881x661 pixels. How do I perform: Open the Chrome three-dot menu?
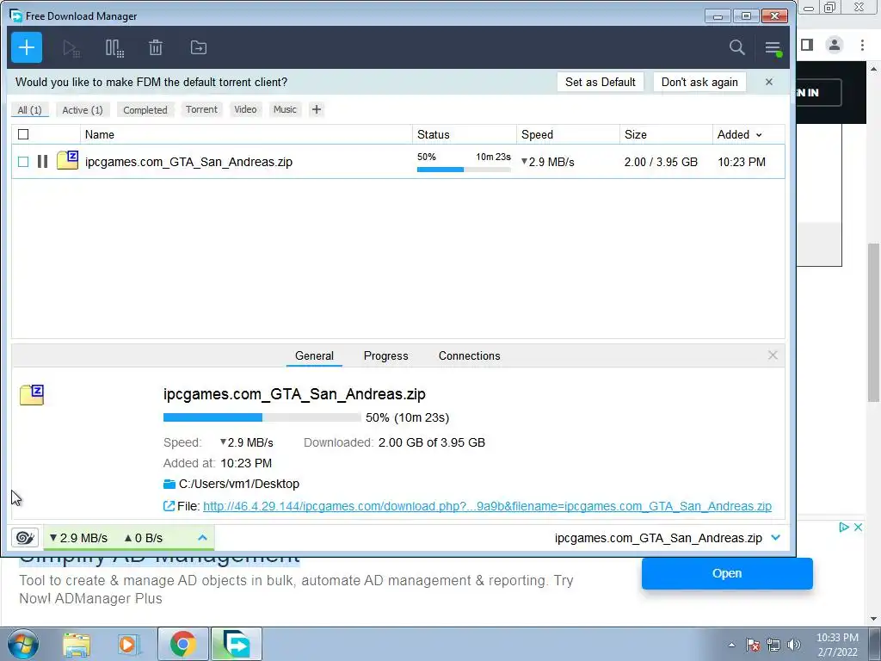pos(862,45)
